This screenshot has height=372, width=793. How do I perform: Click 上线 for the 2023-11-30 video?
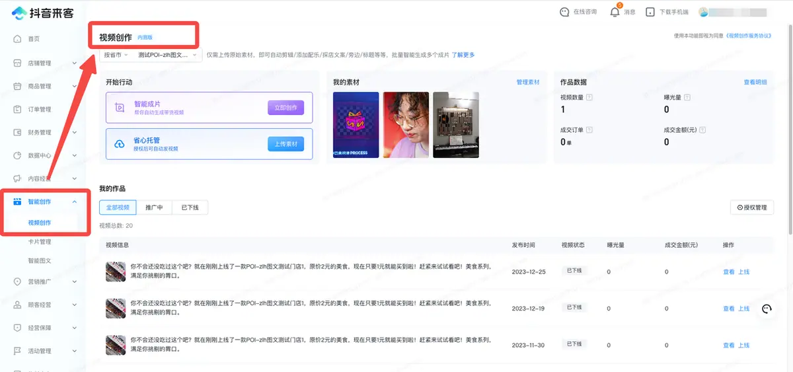coord(743,345)
